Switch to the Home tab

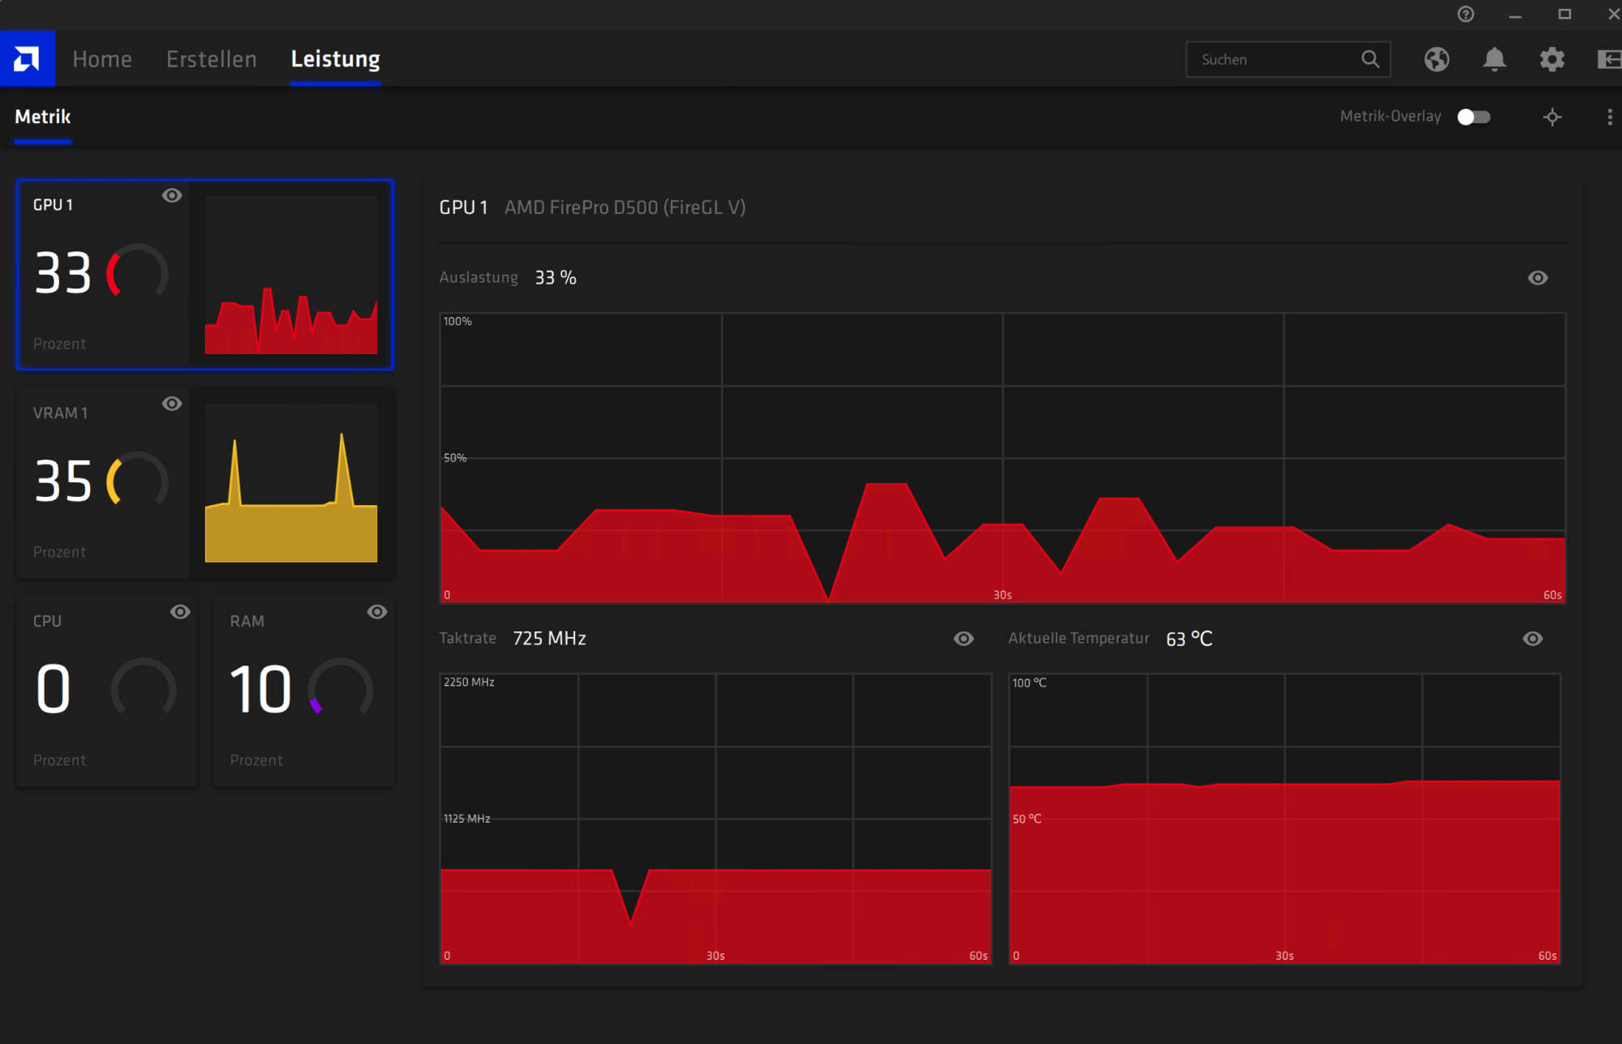[x=102, y=59]
